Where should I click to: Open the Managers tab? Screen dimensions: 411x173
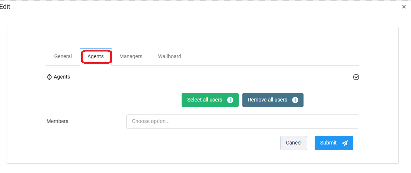click(131, 57)
